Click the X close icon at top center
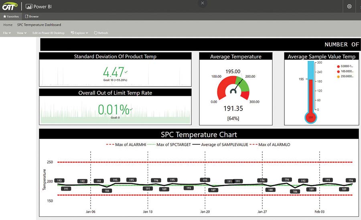 point(203,3)
